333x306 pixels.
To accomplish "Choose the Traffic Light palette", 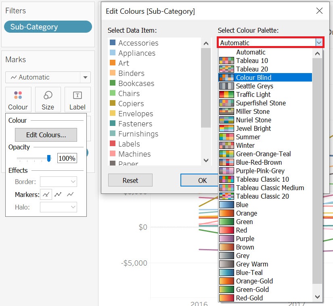I will pos(265,94).
